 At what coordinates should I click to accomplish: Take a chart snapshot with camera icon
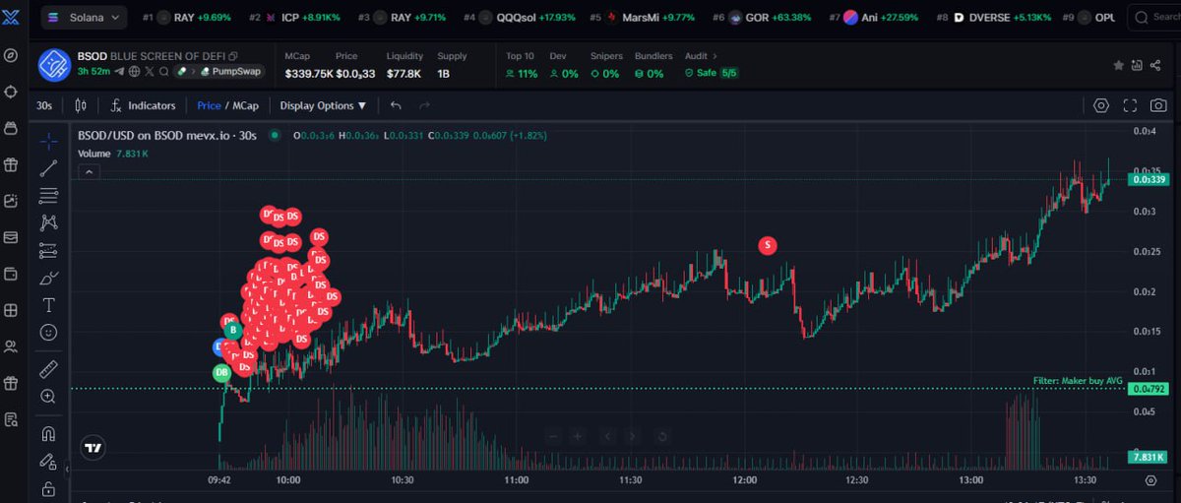coord(1159,105)
